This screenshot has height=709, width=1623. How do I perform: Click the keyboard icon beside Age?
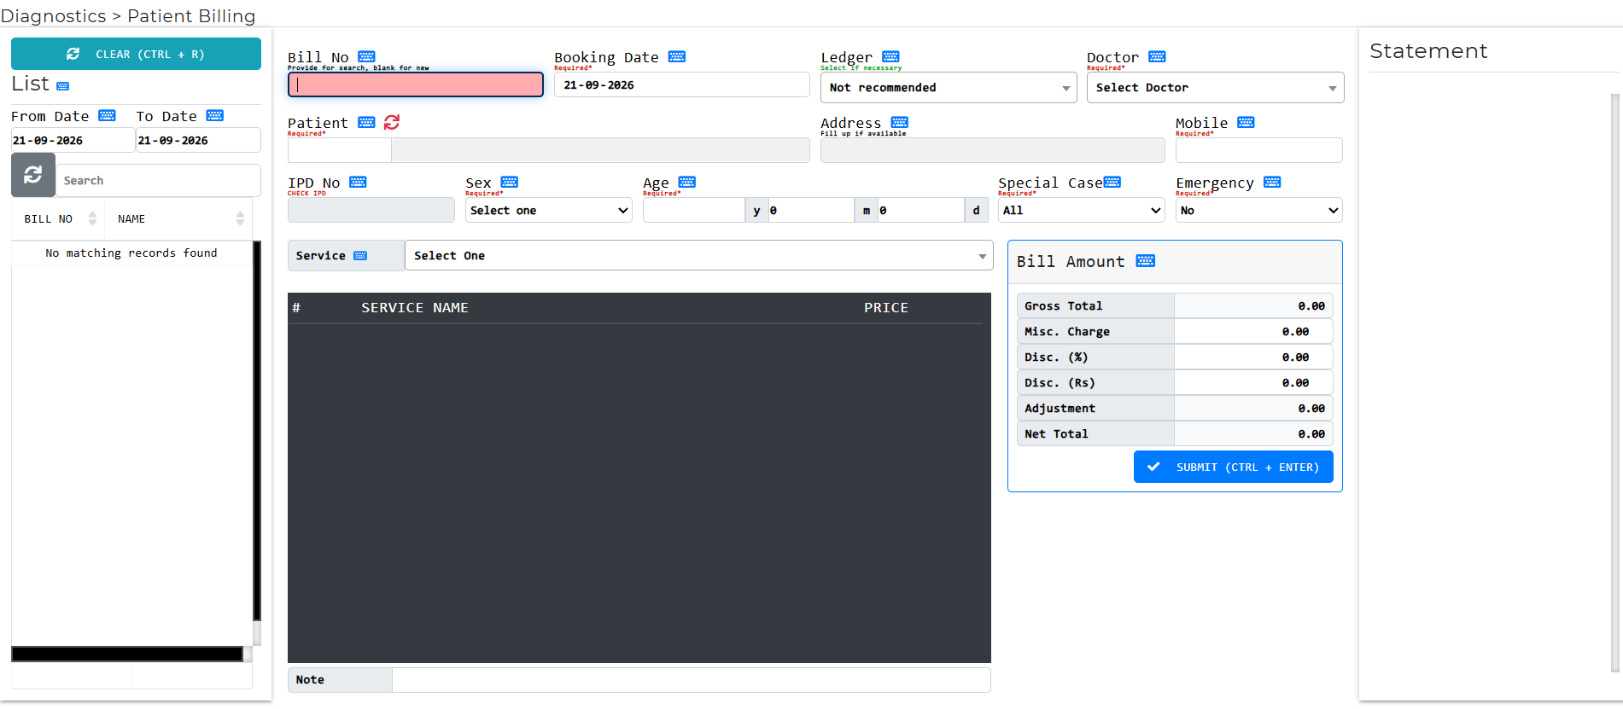tap(687, 183)
